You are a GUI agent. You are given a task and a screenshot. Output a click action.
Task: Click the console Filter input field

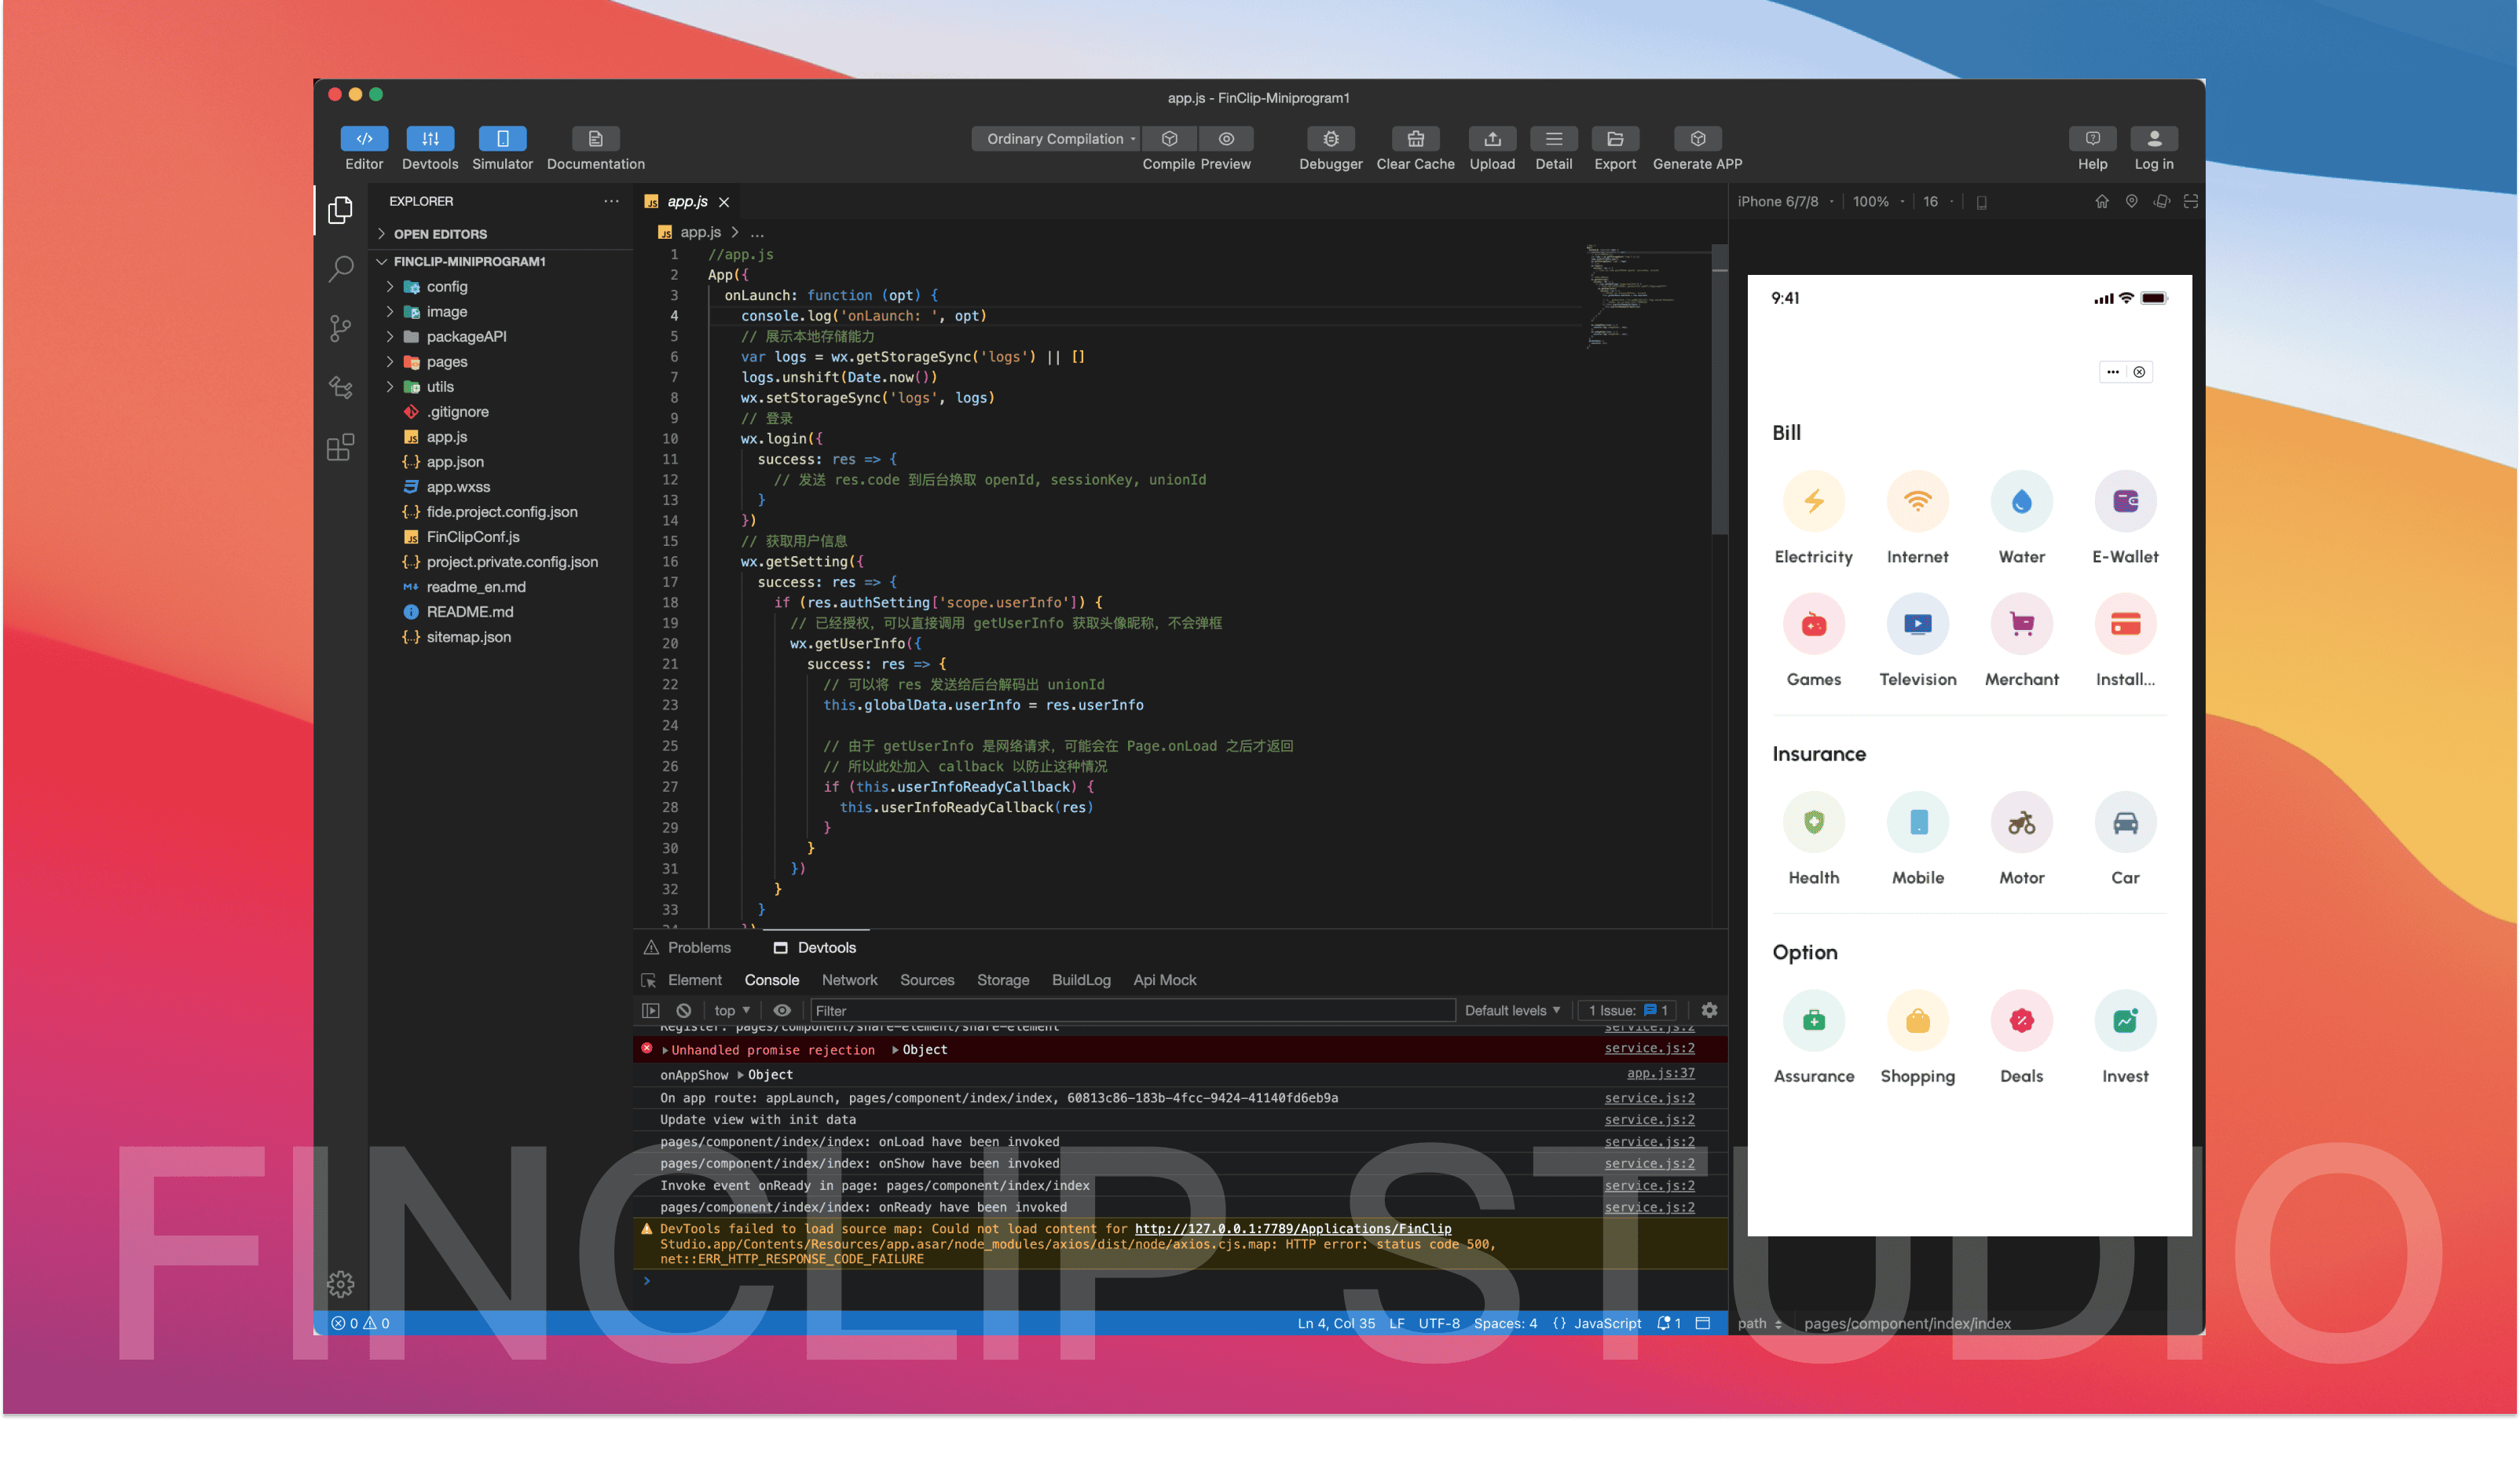(1130, 1010)
